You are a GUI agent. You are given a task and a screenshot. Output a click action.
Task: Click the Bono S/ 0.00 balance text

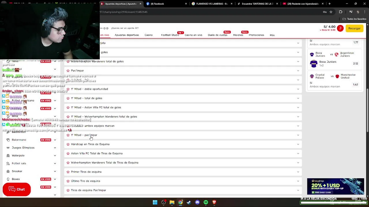pos(327,30)
